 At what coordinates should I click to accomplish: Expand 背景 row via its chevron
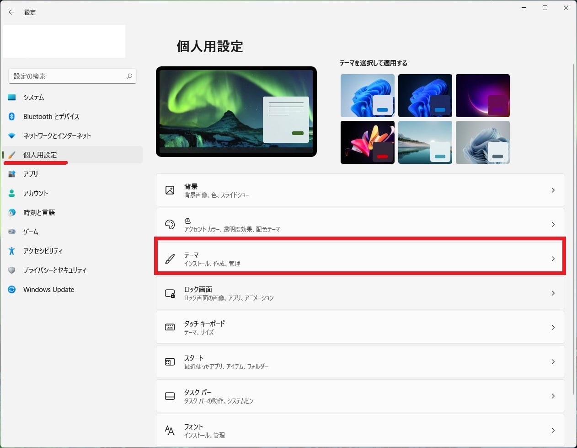click(x=553, y=190)
